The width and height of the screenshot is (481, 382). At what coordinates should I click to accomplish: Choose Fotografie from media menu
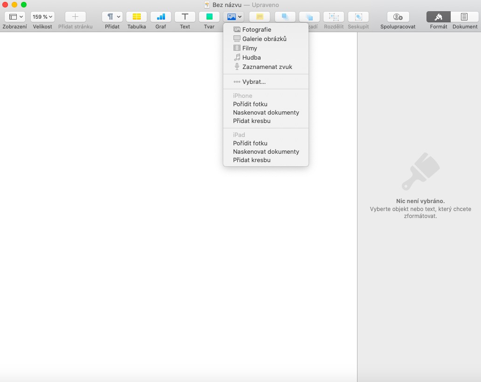point(266,29)
